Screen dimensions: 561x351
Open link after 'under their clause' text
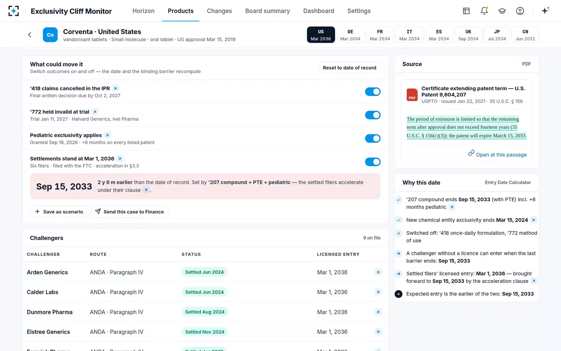[146, 190]
